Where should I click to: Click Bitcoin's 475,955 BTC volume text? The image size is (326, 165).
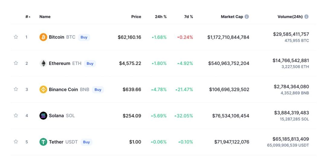click(x=296, y=40)
